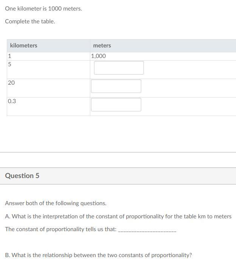
Task: Click question B about the two constants' relationship
Action: click(x=99, y=255)
